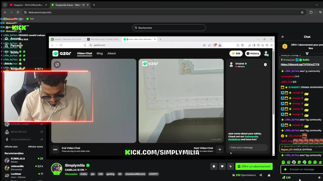Open the Kick bookmark shortcut
This screenshot has width=323, height=181.
pyautogui.click(x=30, y=19)
